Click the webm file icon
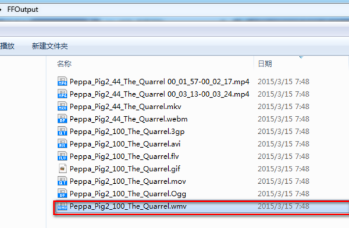The image size is (349, 228). click(x=62, y=119)
